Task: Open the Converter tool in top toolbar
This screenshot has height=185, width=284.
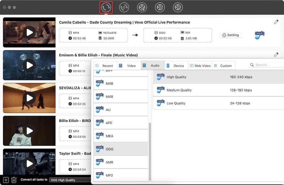Action: 106,7
